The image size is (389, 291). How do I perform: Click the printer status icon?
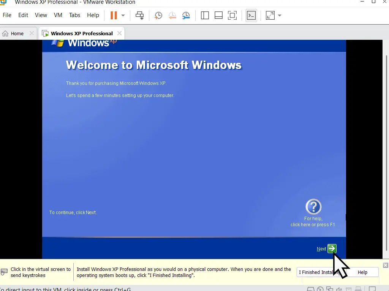pyautogui.click(x=349, y=289)
